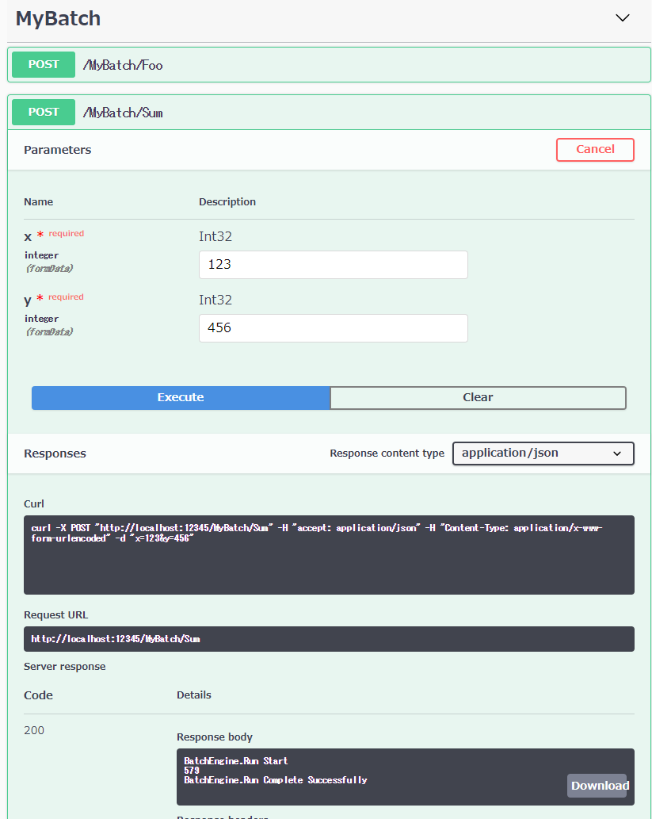
Task: Click the dropdown arrow next to application/json
Action: (617, 454)
